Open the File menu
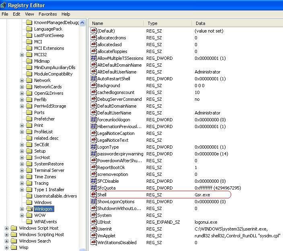 click(5, 14)
